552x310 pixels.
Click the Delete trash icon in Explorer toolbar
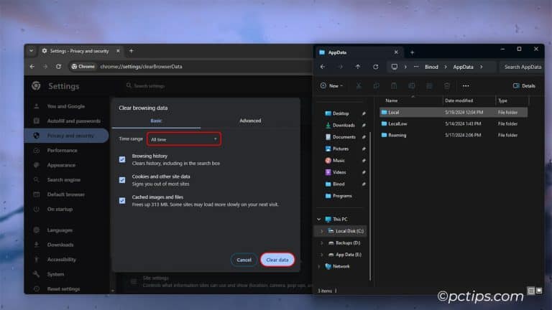pos(446,85)
